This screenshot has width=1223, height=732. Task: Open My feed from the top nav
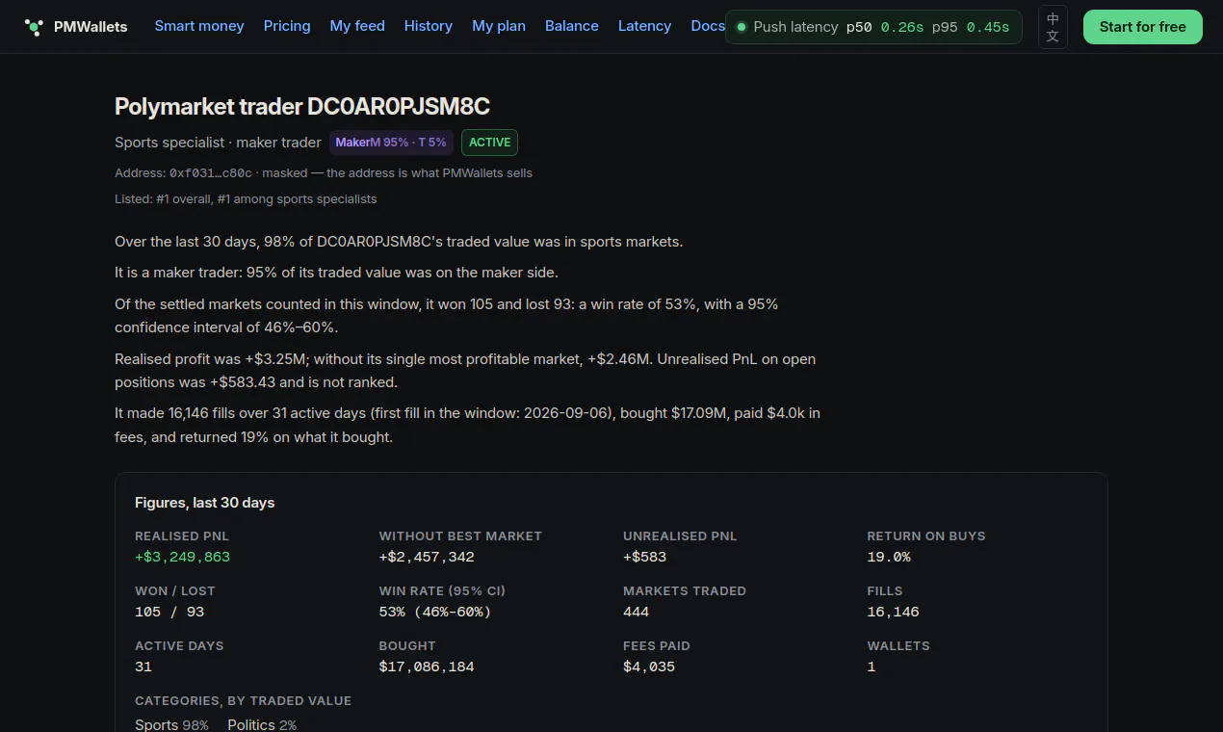click(x=357, y=26)
